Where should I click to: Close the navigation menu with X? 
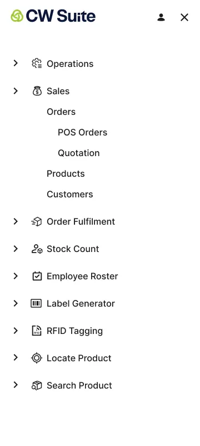[x=184, y=17]
